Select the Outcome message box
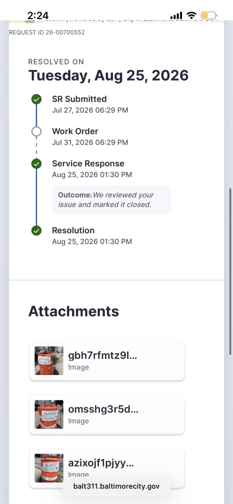This screenshot has height=504, width=233. [111, 200]
